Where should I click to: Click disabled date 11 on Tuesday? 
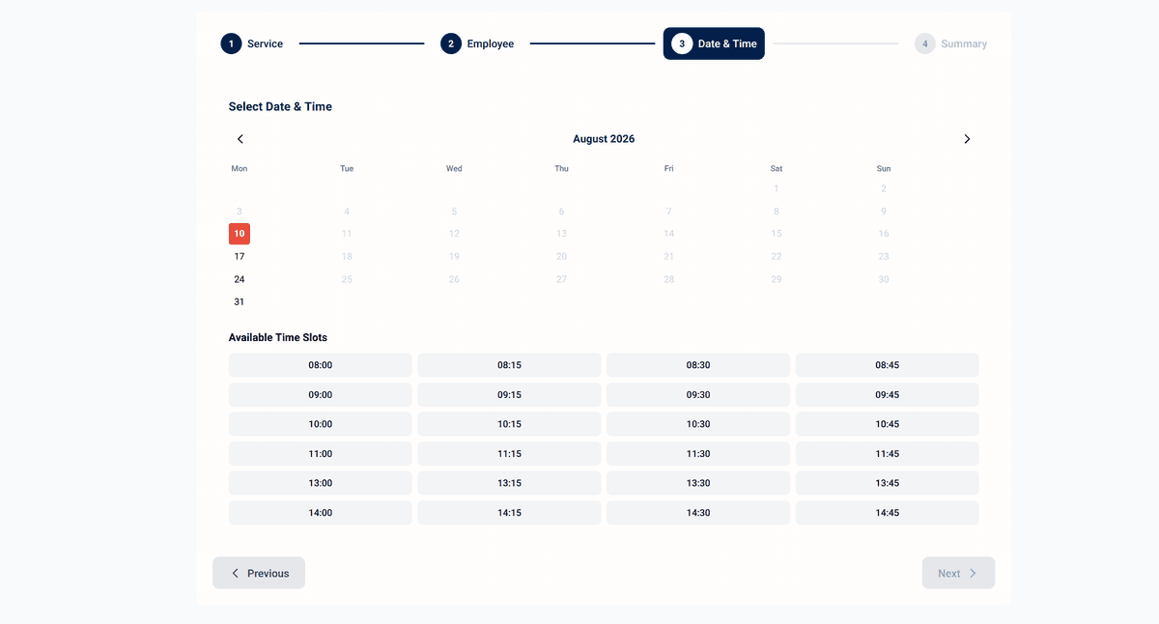click(347, 234)
